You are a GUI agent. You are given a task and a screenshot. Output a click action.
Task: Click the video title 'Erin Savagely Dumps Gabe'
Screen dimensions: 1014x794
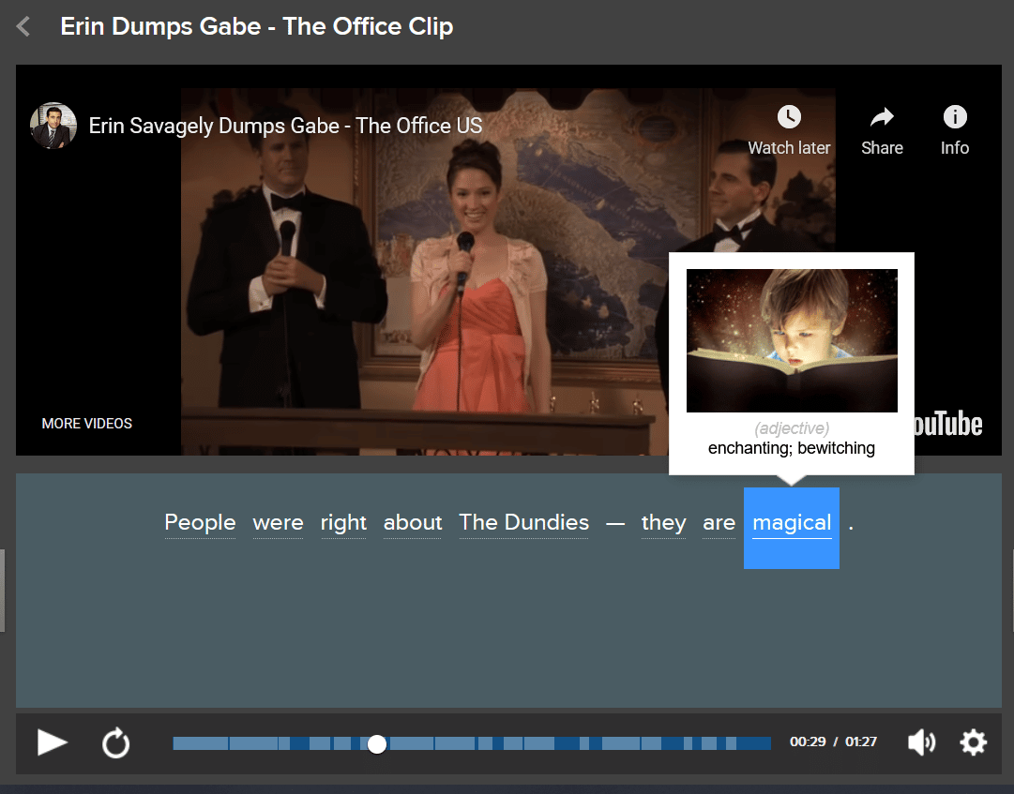[x=285, y=126]
